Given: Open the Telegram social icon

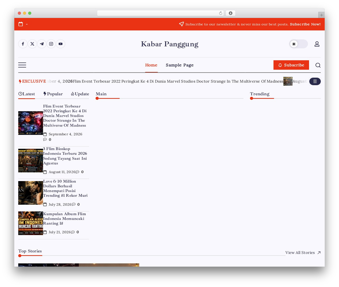Looking at the screenshot, I should tap(42, 44).
